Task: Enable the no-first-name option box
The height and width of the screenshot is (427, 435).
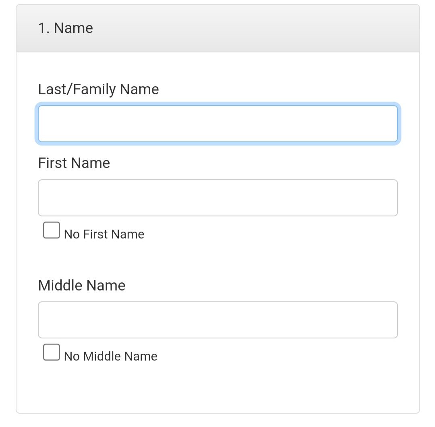Action: point(52,230)
